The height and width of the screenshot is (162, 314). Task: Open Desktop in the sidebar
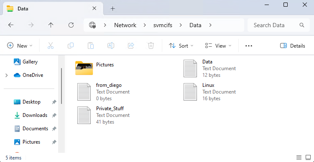27,102
